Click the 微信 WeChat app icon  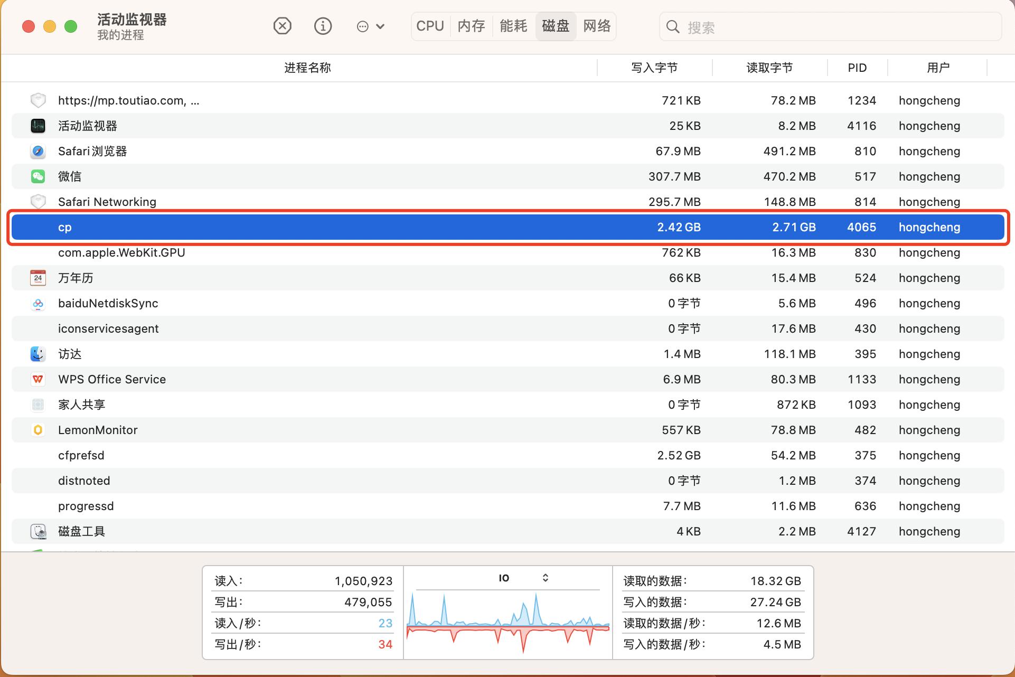[37, 176]
